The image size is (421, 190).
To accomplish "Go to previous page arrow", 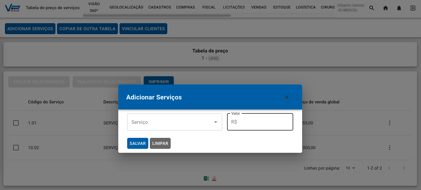I will [389, 168].
